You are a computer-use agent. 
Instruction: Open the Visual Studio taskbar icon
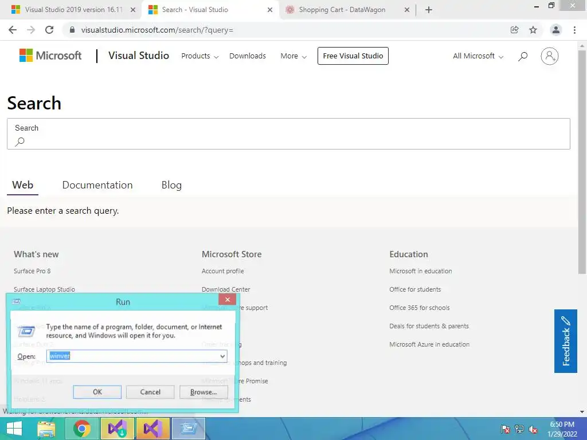(152, 429)
